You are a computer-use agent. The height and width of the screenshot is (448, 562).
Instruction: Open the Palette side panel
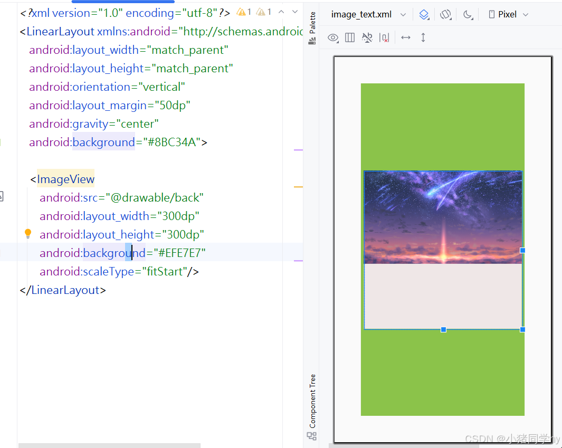[x=312, y=28]
